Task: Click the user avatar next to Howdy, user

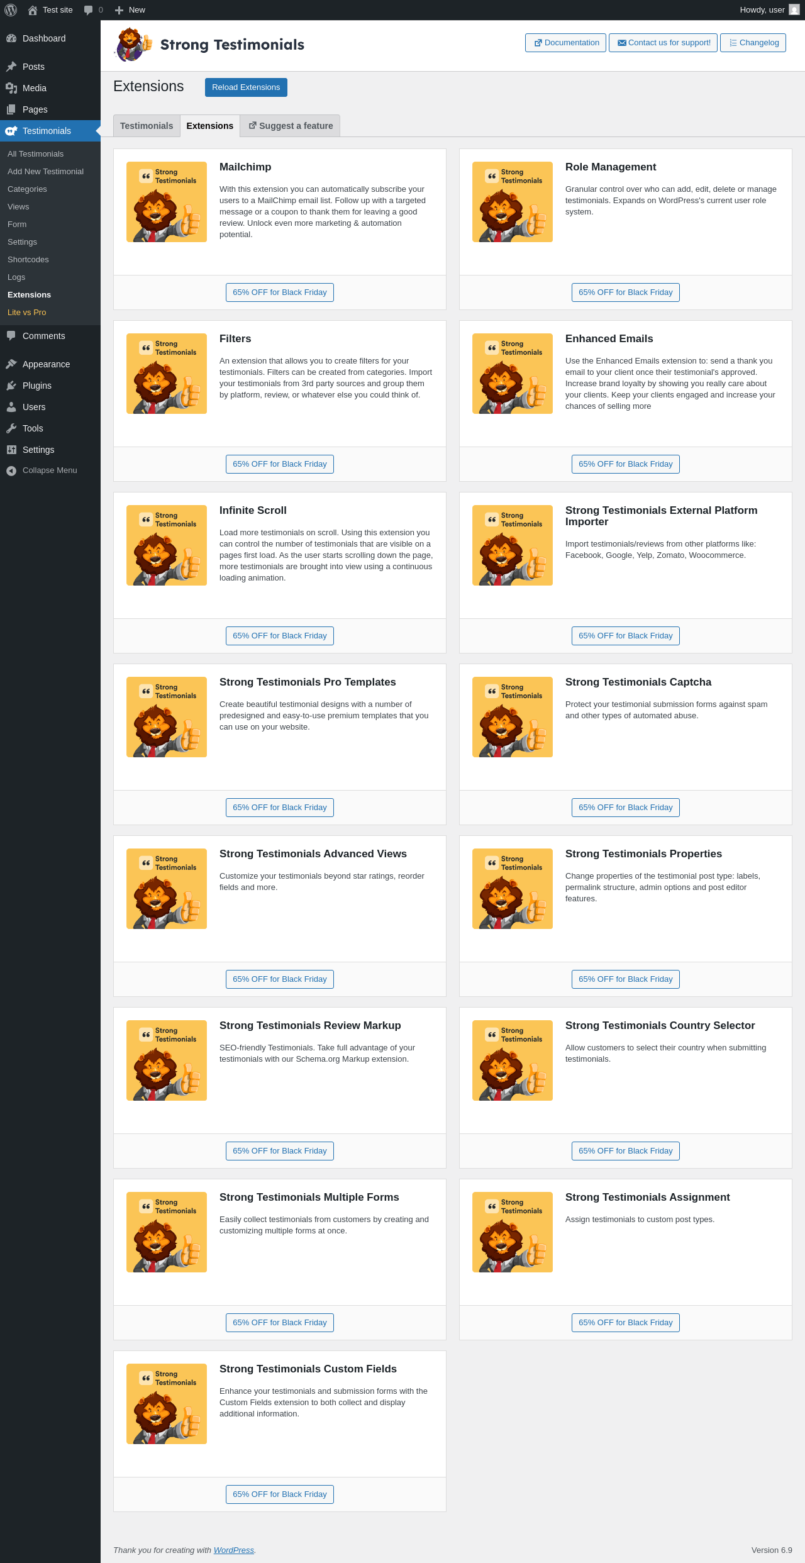Action: 794,10
